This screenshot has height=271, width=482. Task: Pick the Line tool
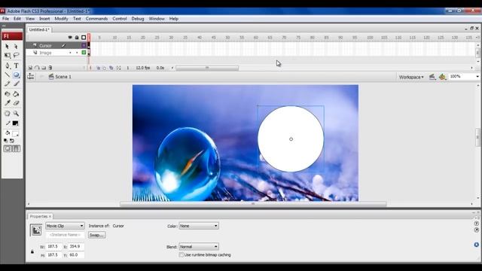[7, 75]
